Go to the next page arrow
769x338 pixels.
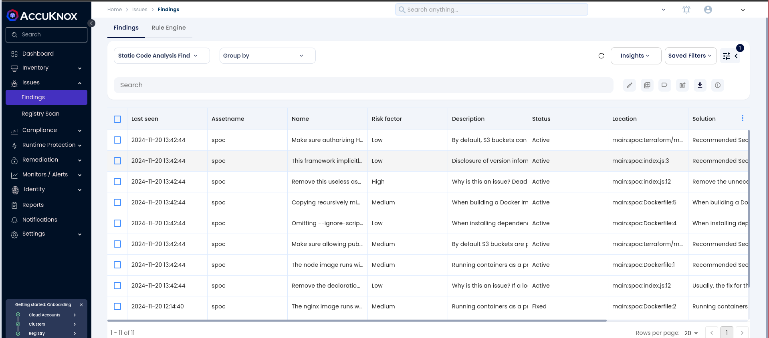(742, 333)
